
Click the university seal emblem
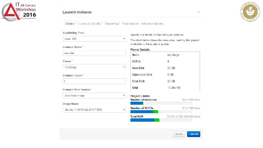tap(250, 12)
